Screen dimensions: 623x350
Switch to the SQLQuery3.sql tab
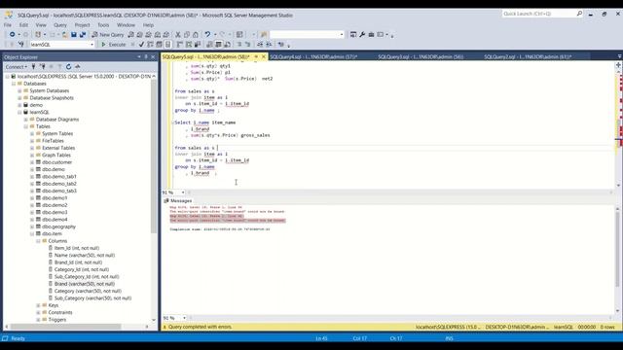tap(421, 57)
